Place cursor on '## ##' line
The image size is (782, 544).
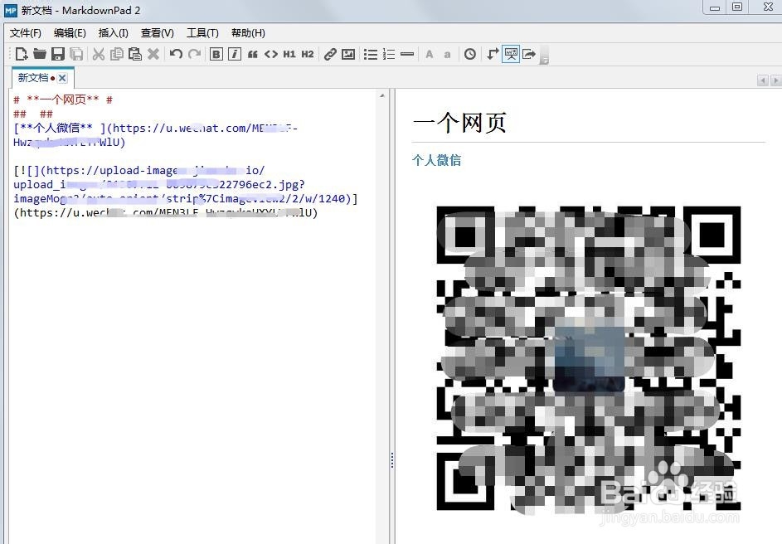click(x=33, y=114)
